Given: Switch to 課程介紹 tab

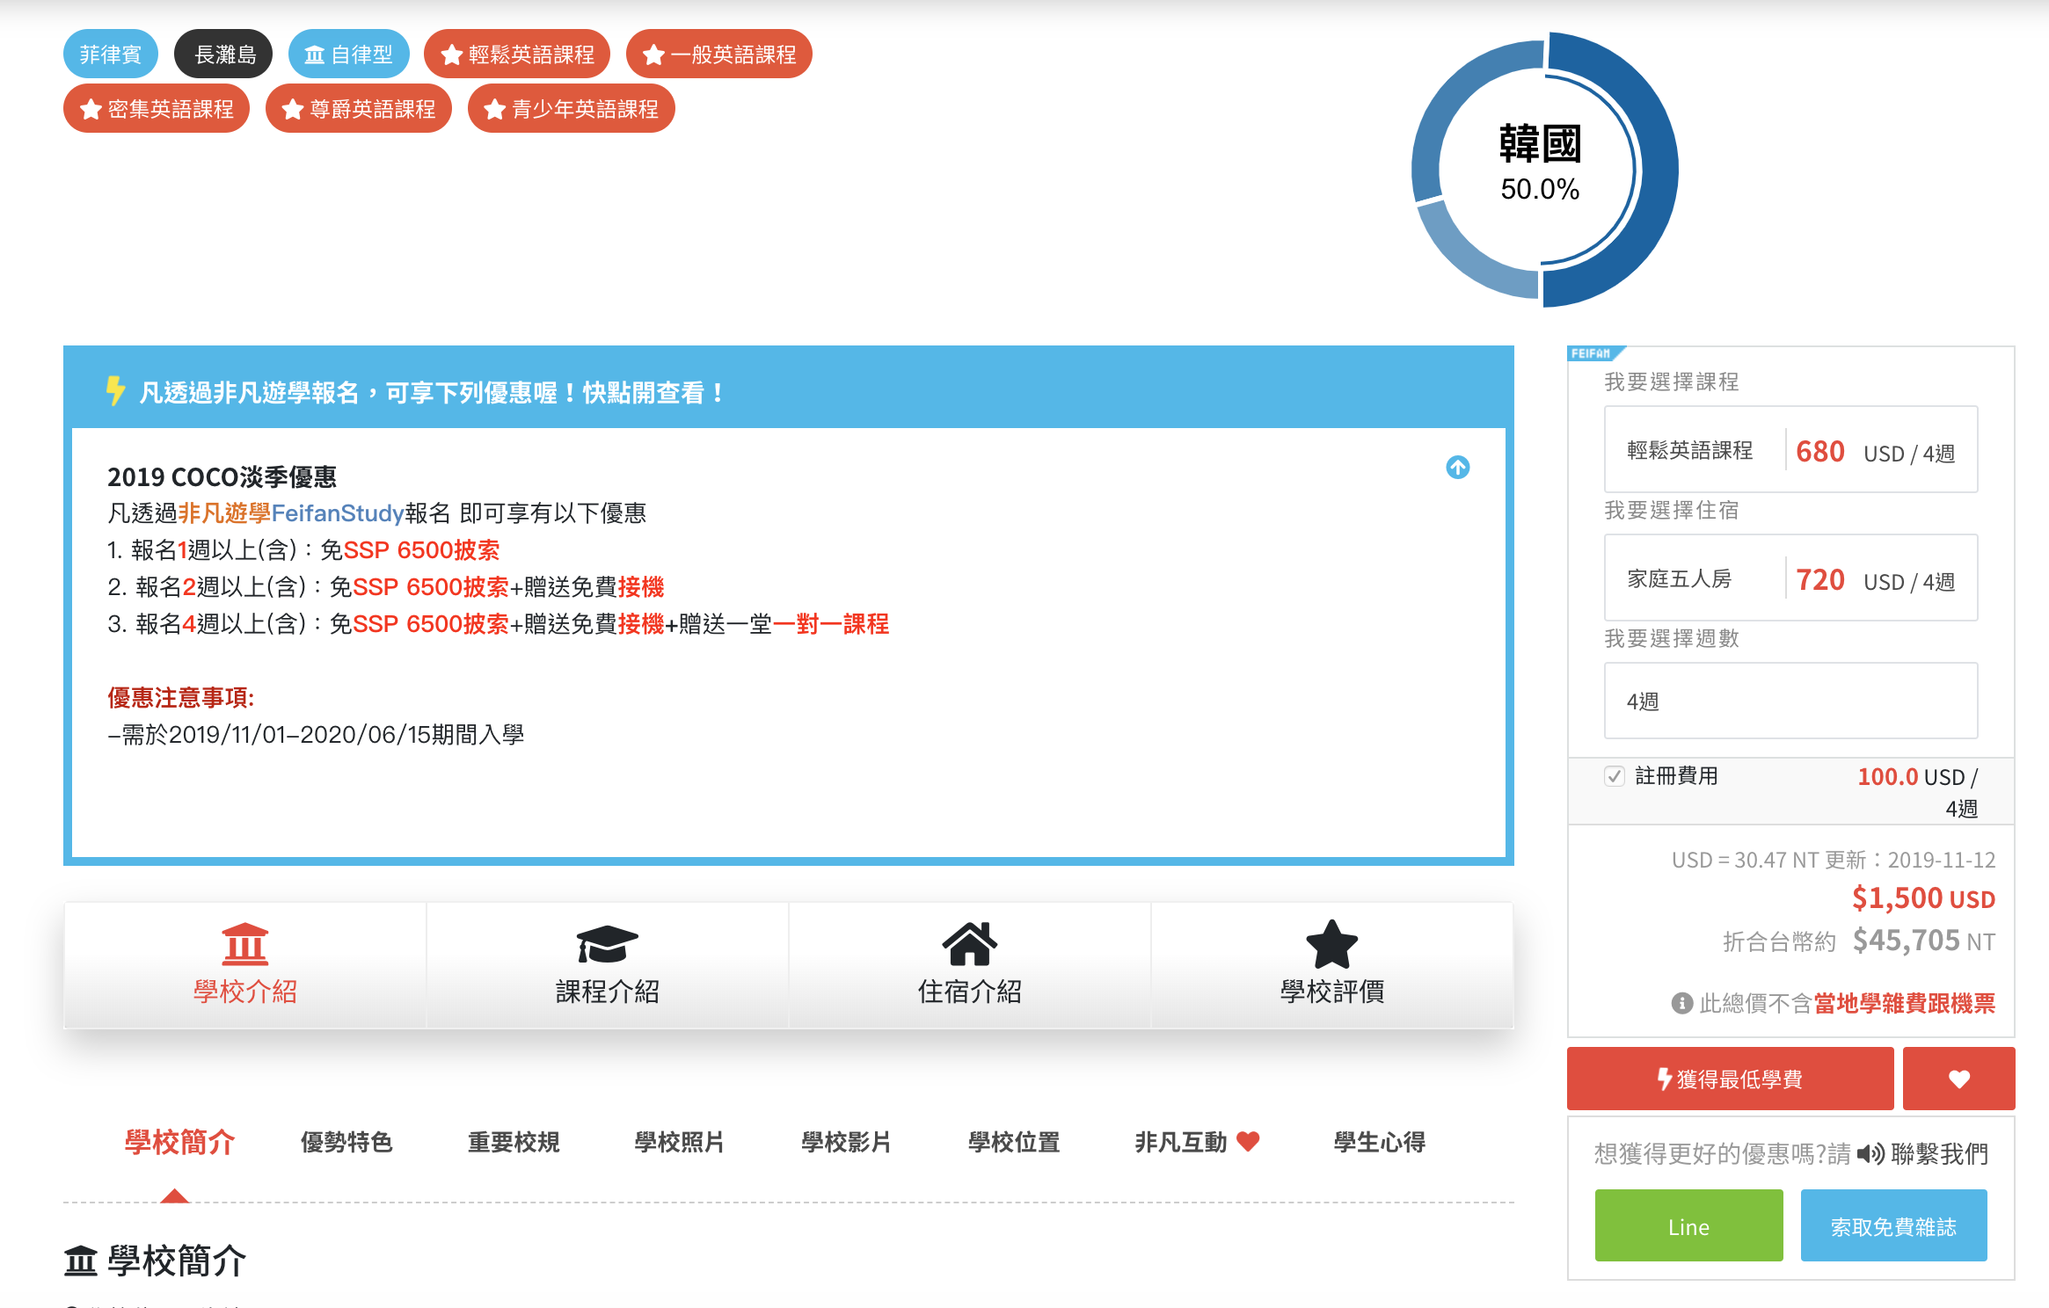Looking at the screenshot, I should pyautogui.click(x=607, y=965).
